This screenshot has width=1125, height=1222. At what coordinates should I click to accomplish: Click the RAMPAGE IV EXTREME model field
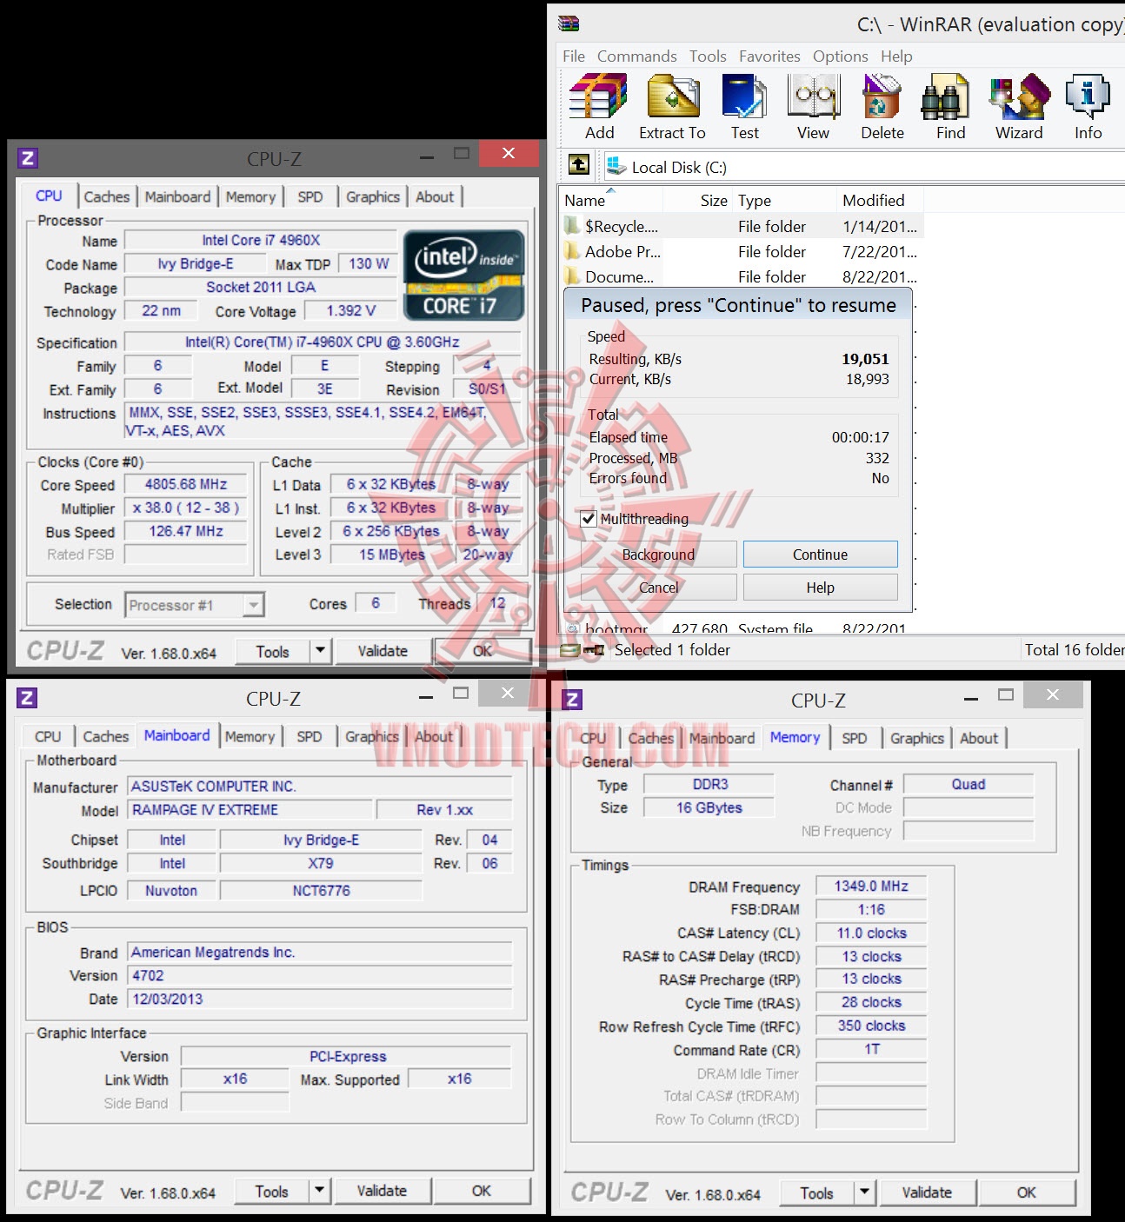coord(251,810)
